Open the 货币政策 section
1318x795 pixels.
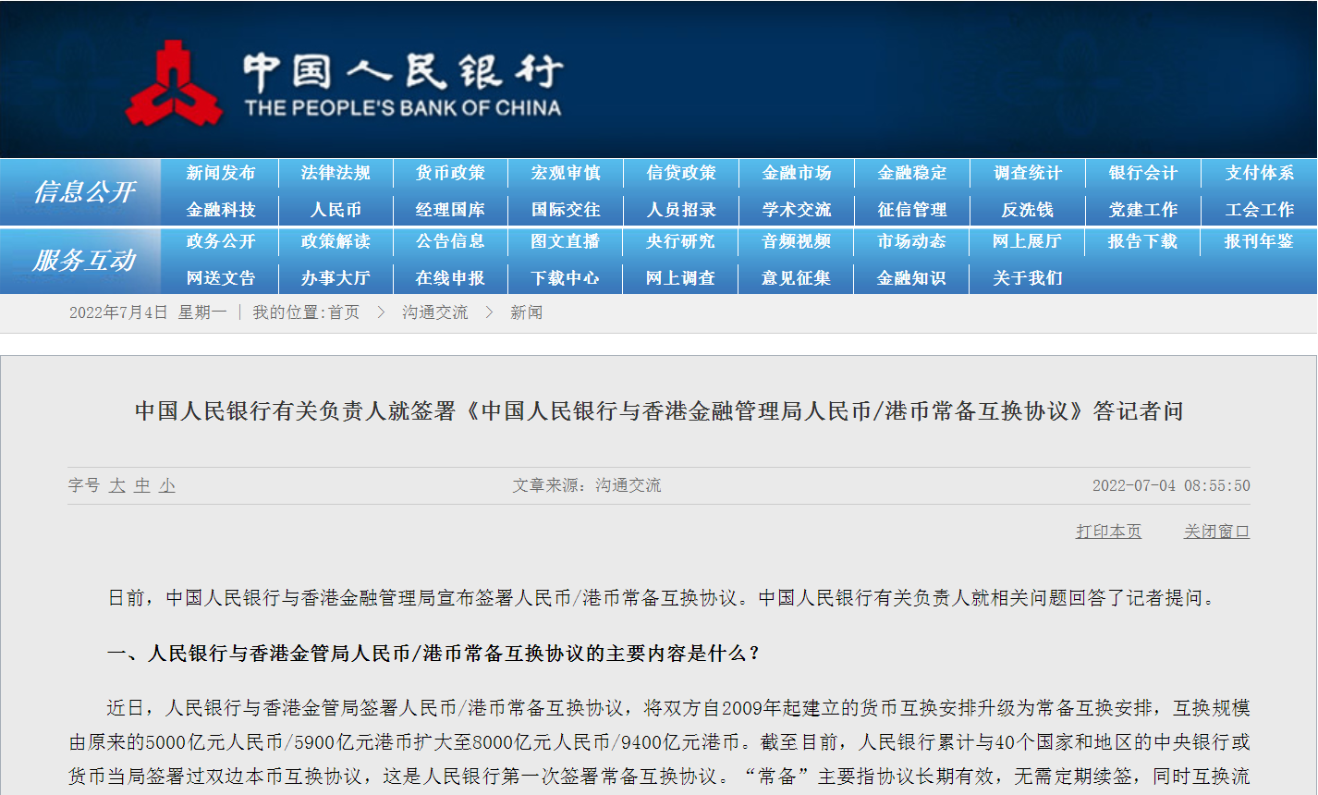click(450, 173)
